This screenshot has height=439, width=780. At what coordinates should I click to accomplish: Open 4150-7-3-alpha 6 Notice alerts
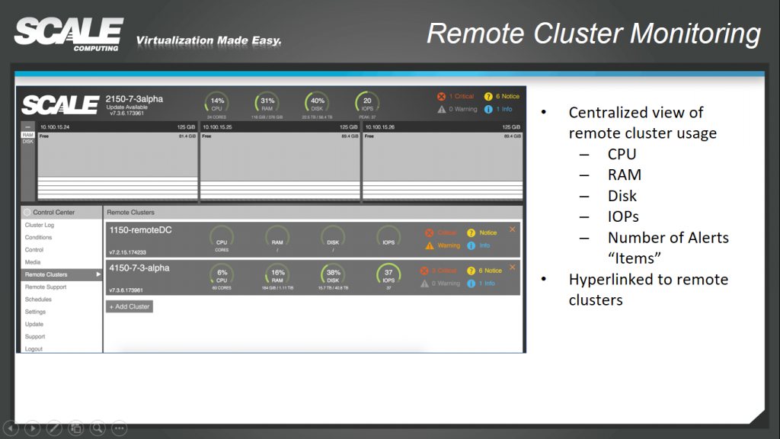pyautogui.click(x=484, y=271)
